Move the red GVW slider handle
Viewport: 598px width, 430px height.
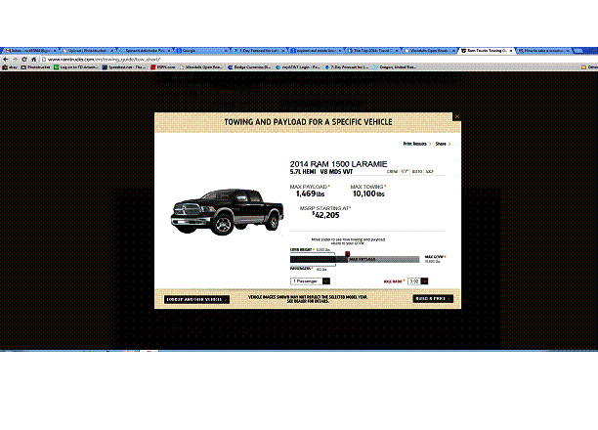point(348,254)
